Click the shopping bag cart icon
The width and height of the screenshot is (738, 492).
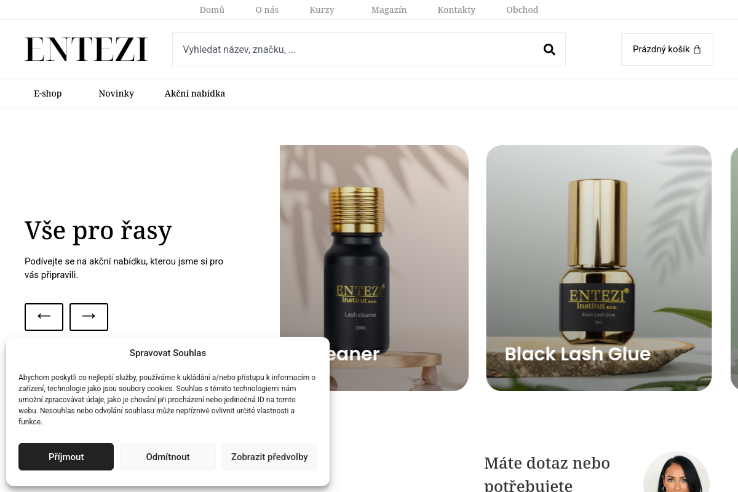(x=697, y=50)
